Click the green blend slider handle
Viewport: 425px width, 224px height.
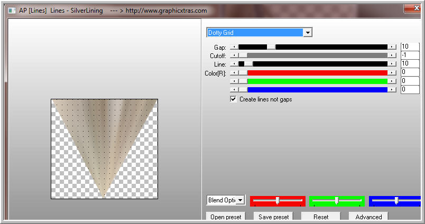[337, 201]
